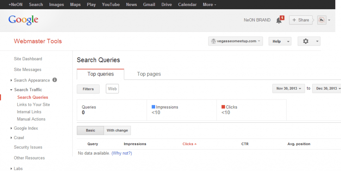Click the blue Impressions color swatch
This screenshot has height=171, width=341.
pyautogui.click(x=153, y=107)
